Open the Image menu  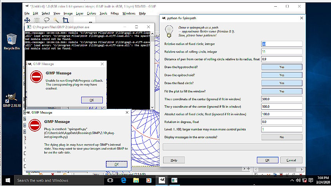[x=68, y=13]
